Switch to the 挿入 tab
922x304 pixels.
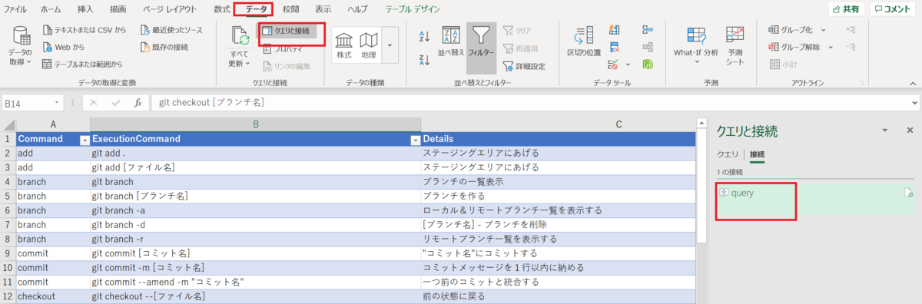(x=86, y=9)
